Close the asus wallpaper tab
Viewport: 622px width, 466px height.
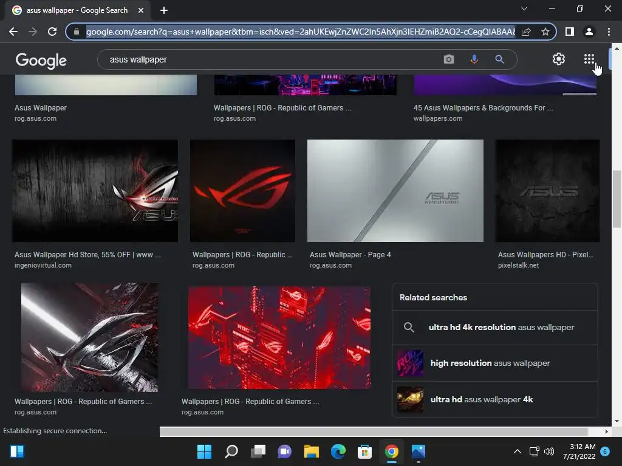click(141, 10)
